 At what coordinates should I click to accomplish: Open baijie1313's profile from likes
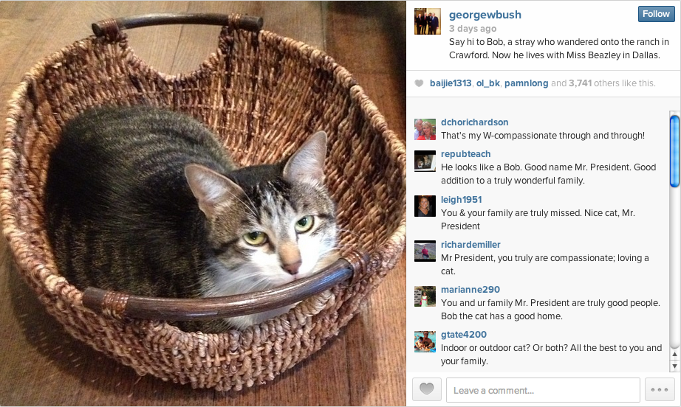pos(451,83)
